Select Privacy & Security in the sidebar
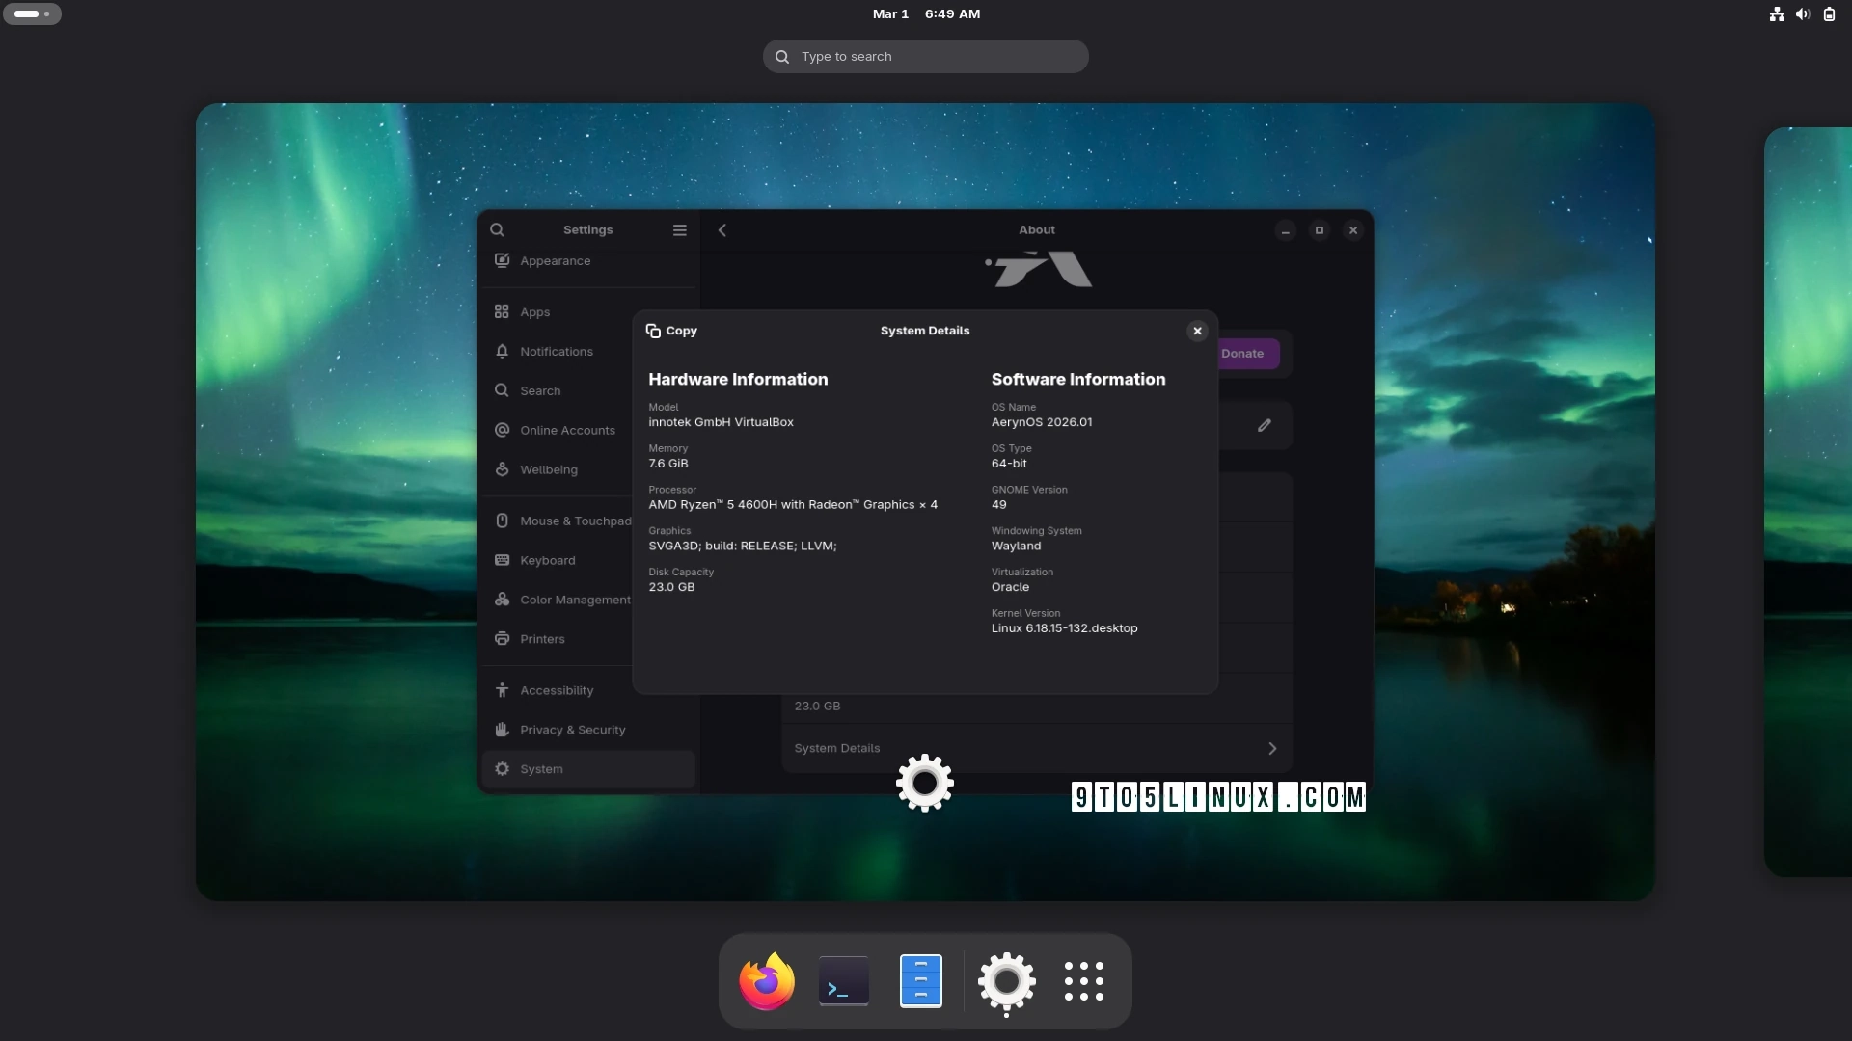Viewport: 1852px width, 1041px height. (x=572, y=730)
